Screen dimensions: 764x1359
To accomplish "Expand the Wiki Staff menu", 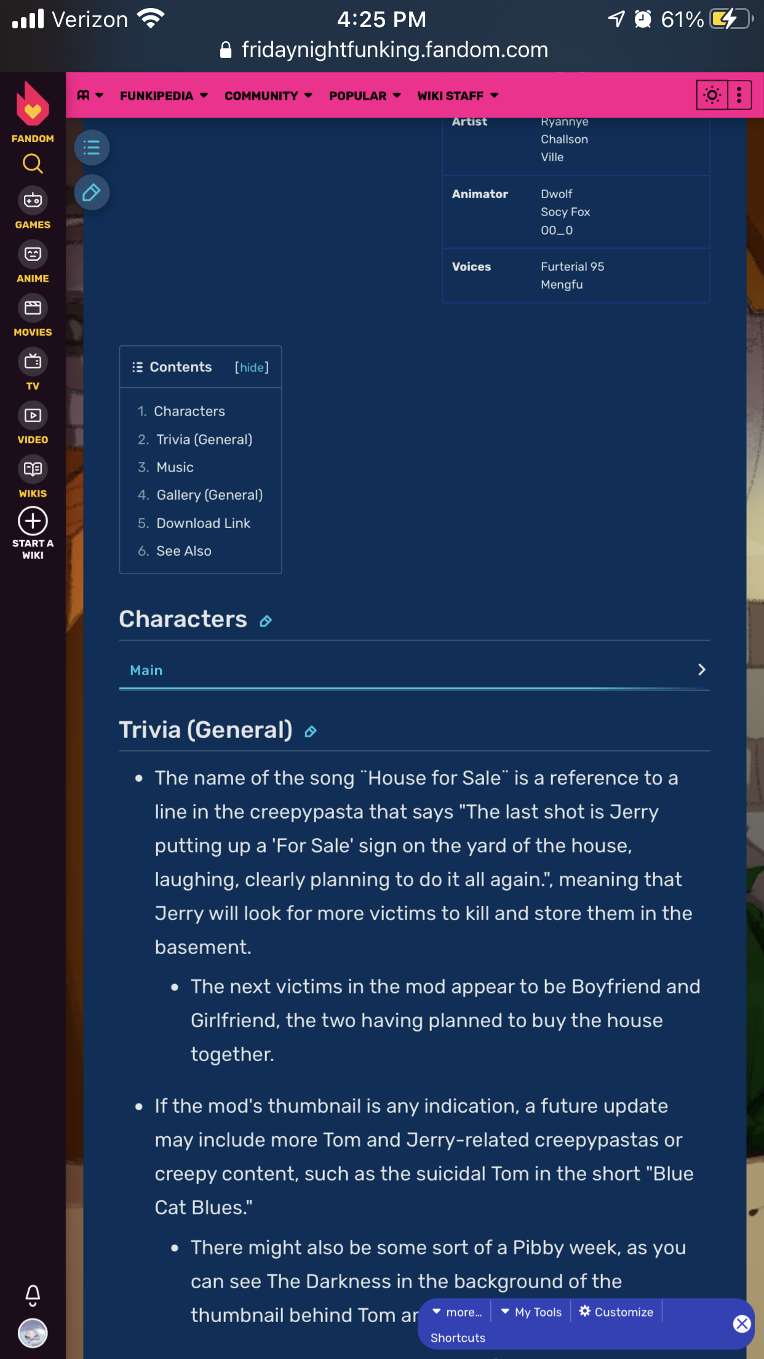I will pos(458,95).
